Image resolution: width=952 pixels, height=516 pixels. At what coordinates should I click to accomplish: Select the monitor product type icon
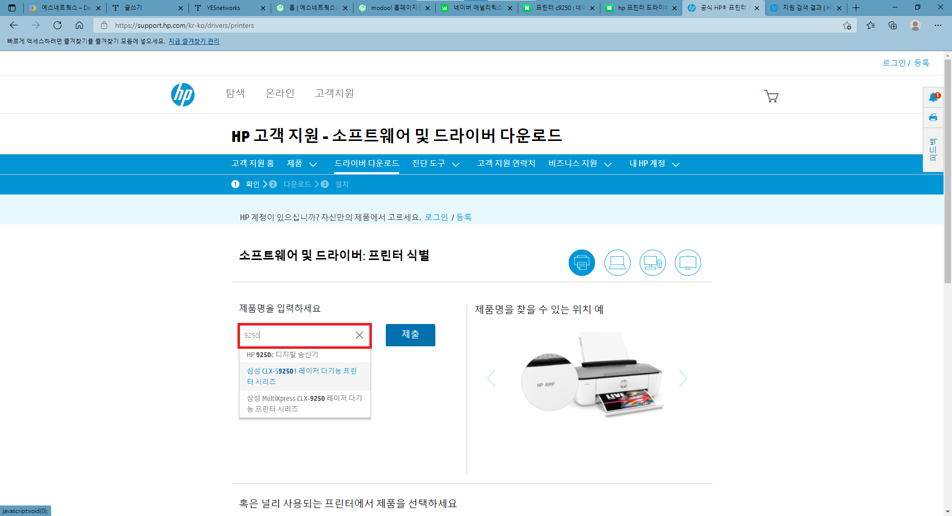688,262
